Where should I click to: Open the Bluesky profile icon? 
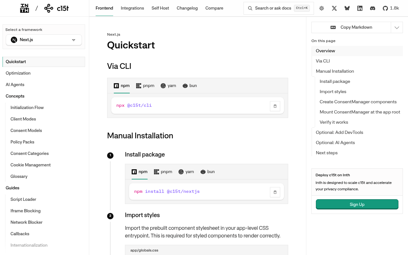[347, 8]
